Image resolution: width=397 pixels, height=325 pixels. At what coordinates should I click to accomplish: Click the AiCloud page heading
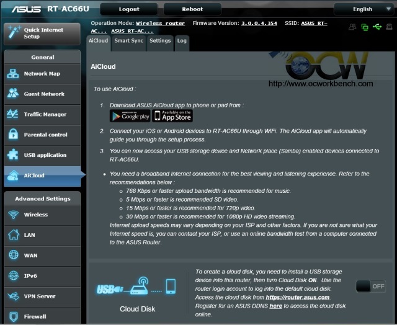[x=103, y=66]
